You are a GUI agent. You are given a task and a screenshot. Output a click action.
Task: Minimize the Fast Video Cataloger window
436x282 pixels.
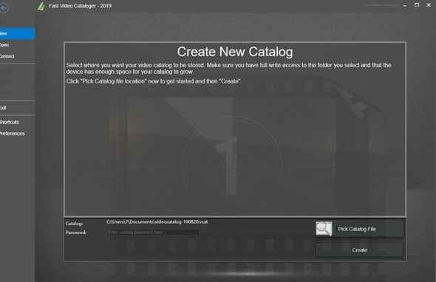[405, 6]
